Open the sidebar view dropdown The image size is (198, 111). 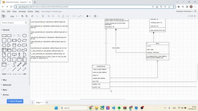tap(4, 16)
